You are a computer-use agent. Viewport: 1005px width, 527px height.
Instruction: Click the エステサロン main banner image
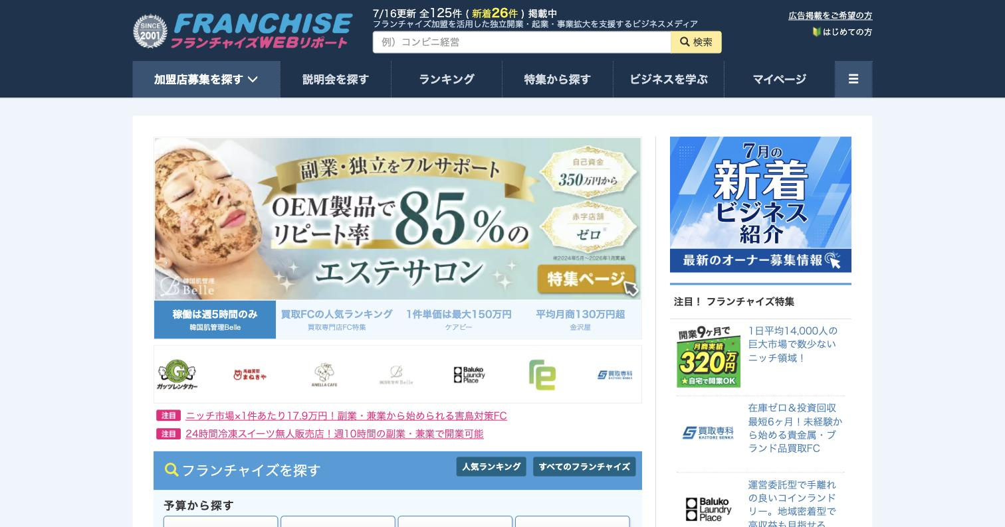(x=397, y=218)
